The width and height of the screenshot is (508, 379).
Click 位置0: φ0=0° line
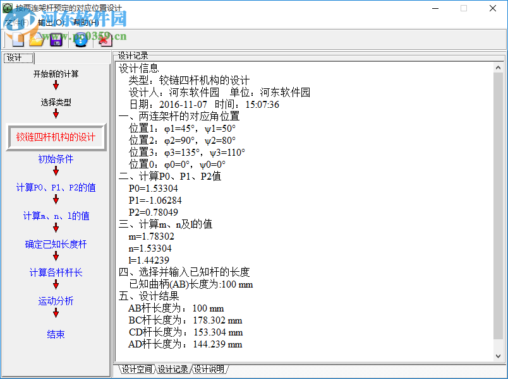point(177,165)
